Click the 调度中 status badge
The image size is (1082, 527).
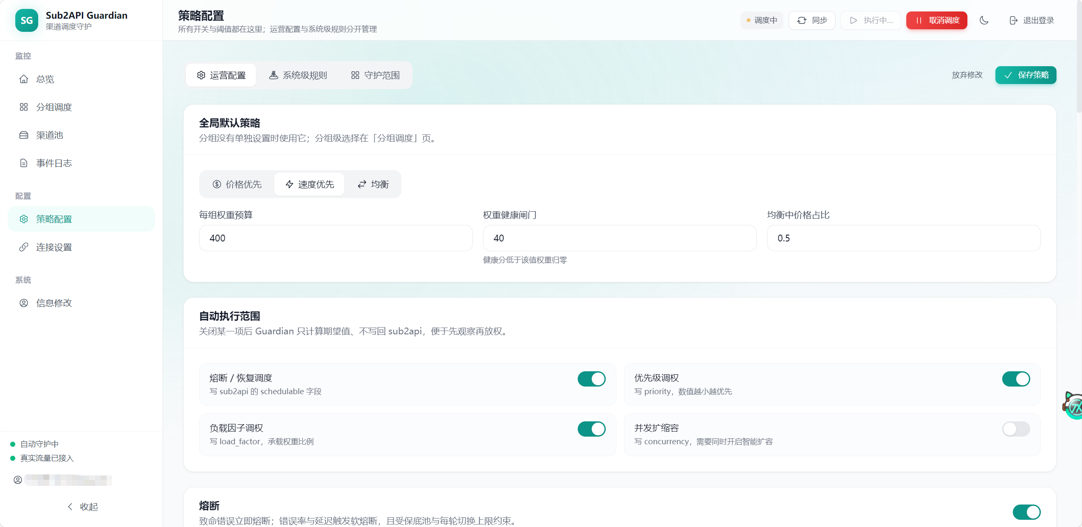762,20
